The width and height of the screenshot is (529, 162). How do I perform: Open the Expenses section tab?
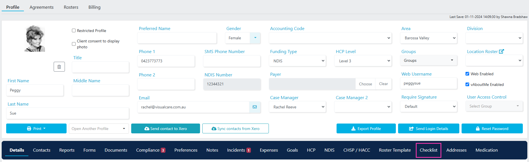click(x=269, y=150)
